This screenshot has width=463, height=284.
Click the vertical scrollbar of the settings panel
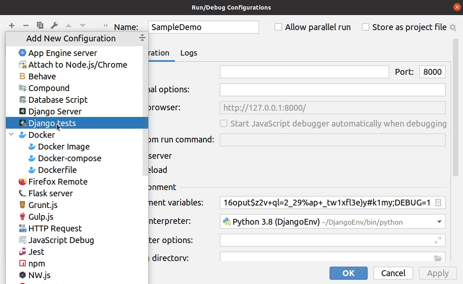click(455, 109)
